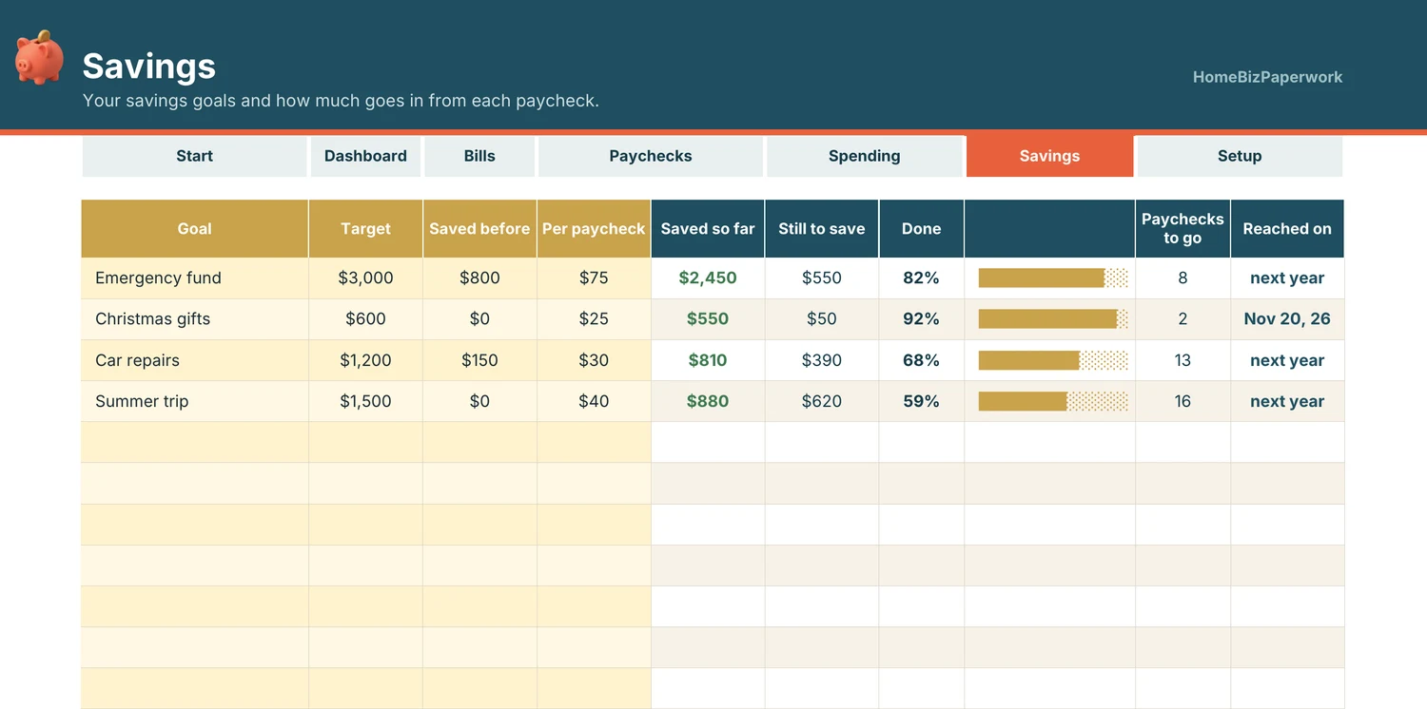Click the Still to save column header
1427x709 pixels.
click(822, 229)
